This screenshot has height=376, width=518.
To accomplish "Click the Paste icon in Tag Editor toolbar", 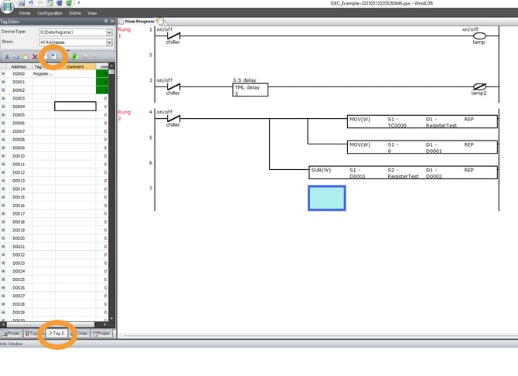I will (25, 56).
